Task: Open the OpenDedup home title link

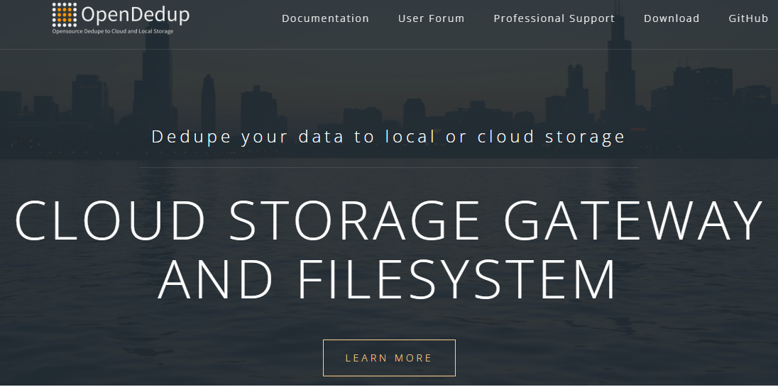Action: [136, 15]
